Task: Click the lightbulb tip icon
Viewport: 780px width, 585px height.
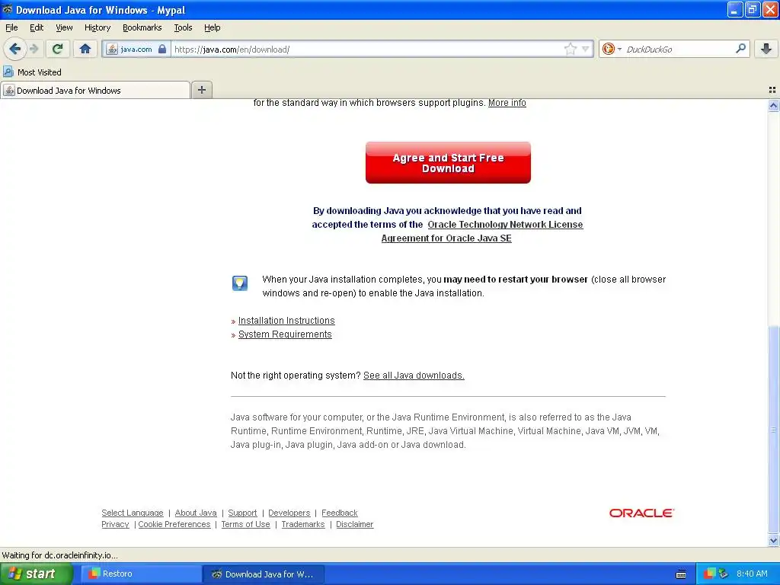Action: (240, 283)
